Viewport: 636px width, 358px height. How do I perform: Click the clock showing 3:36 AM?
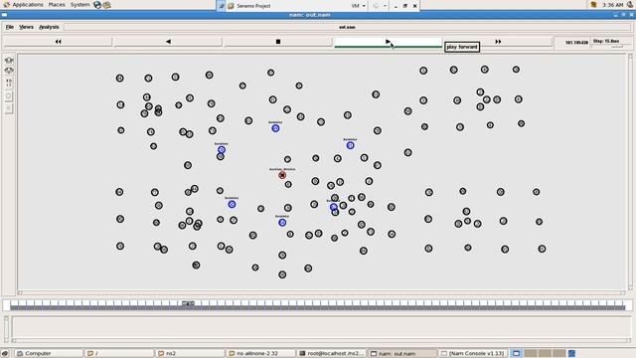click(613, 5)
